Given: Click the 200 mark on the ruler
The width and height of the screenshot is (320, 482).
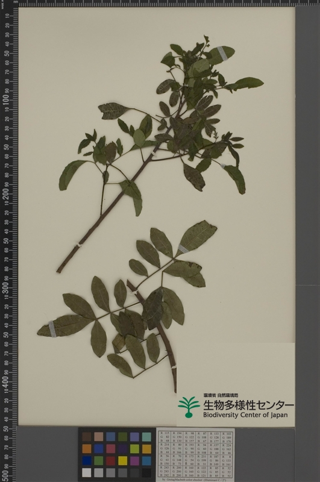Looking at the screenshot, I should click(6, 193).
